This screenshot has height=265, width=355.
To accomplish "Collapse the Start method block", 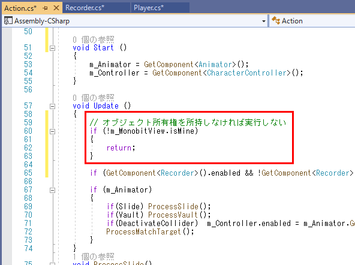I will (52, 48).
